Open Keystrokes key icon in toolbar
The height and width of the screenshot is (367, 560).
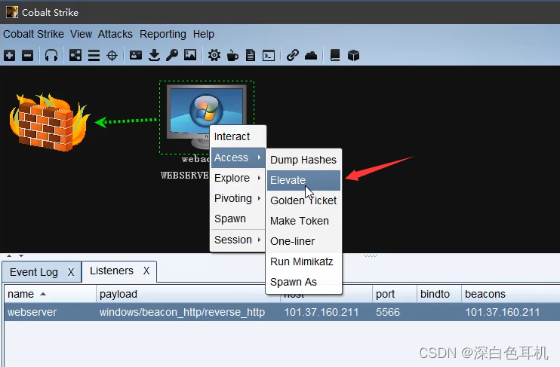[172, 55]
